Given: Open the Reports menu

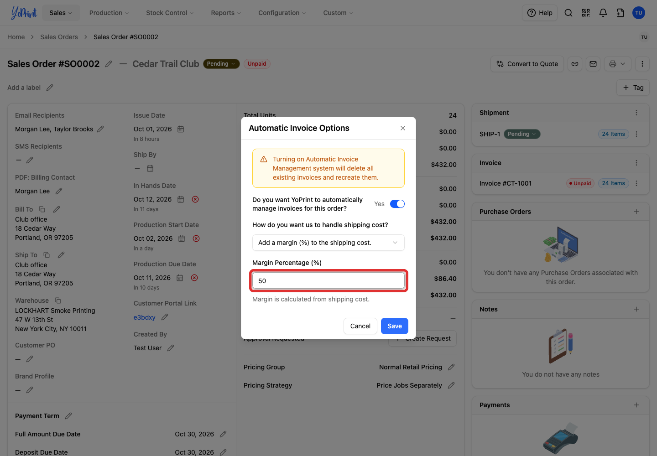Looking at the screenshot, I should click(226, 13).
